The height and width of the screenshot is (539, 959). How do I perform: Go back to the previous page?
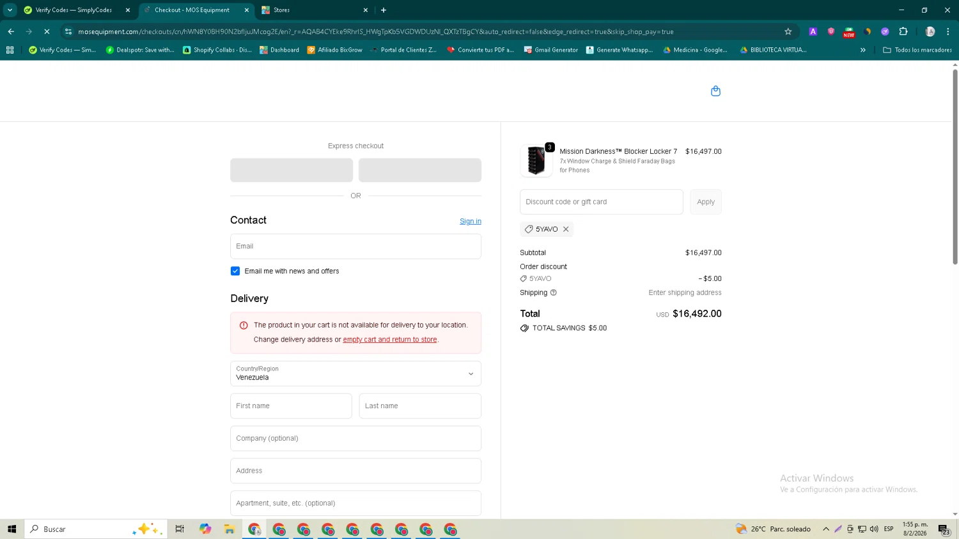(11, 31)
